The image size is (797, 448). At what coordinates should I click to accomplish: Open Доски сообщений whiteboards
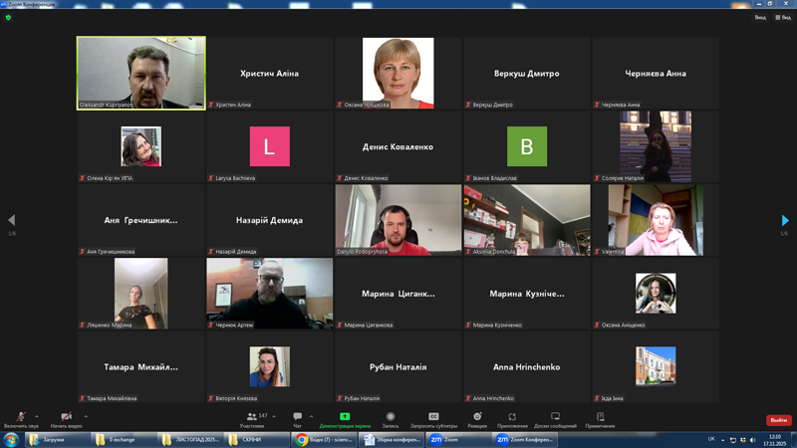(x=555, y=417)
